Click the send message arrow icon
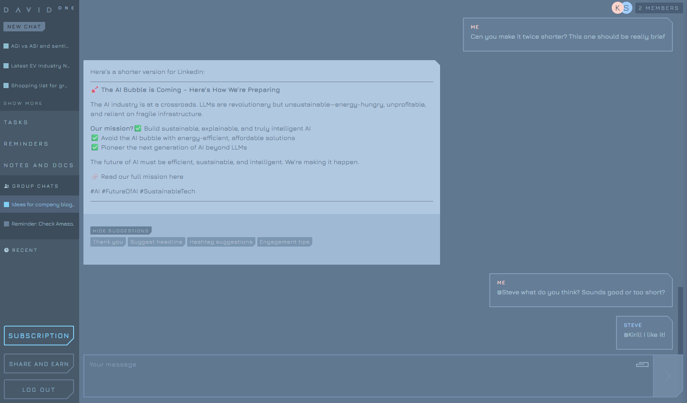This screenshot has width=687, height=403. (x=668, y=376)
